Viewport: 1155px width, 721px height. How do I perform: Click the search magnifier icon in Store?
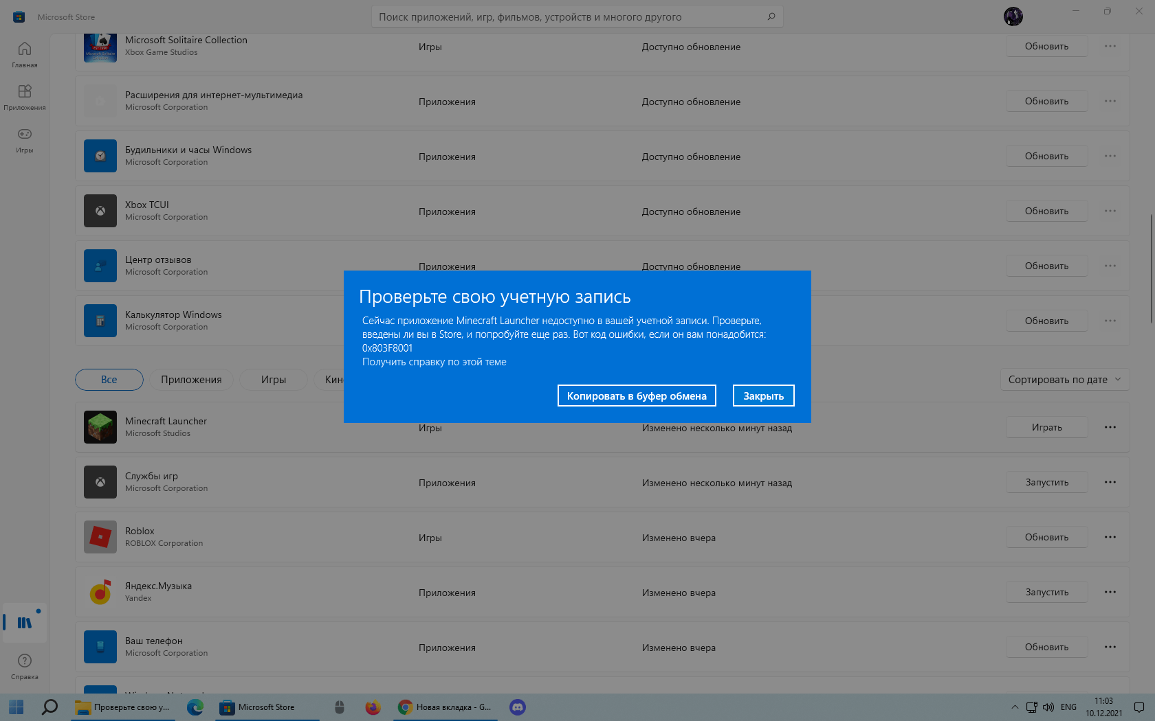pos(771,16)
